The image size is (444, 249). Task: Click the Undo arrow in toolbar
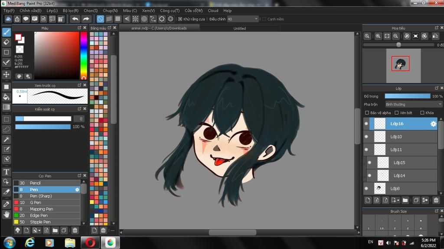click(75, 19)
